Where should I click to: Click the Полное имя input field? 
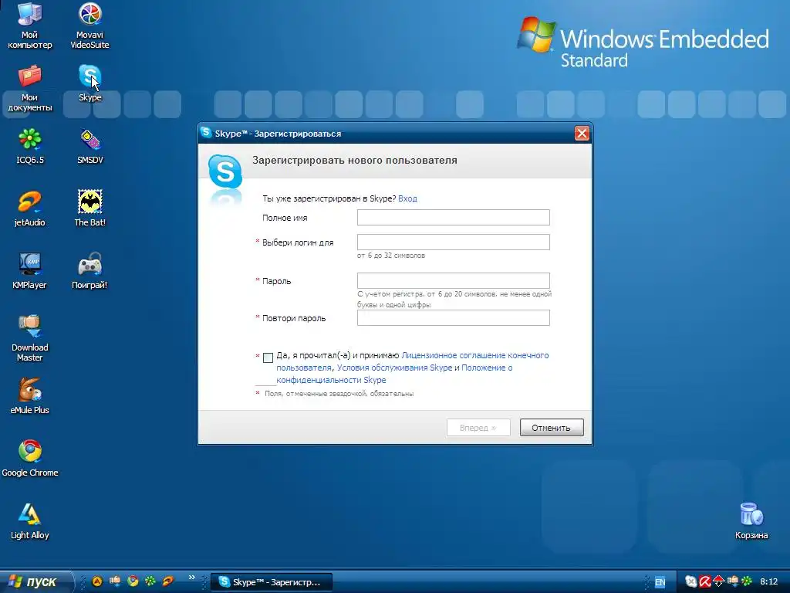(x=454, y=217)
